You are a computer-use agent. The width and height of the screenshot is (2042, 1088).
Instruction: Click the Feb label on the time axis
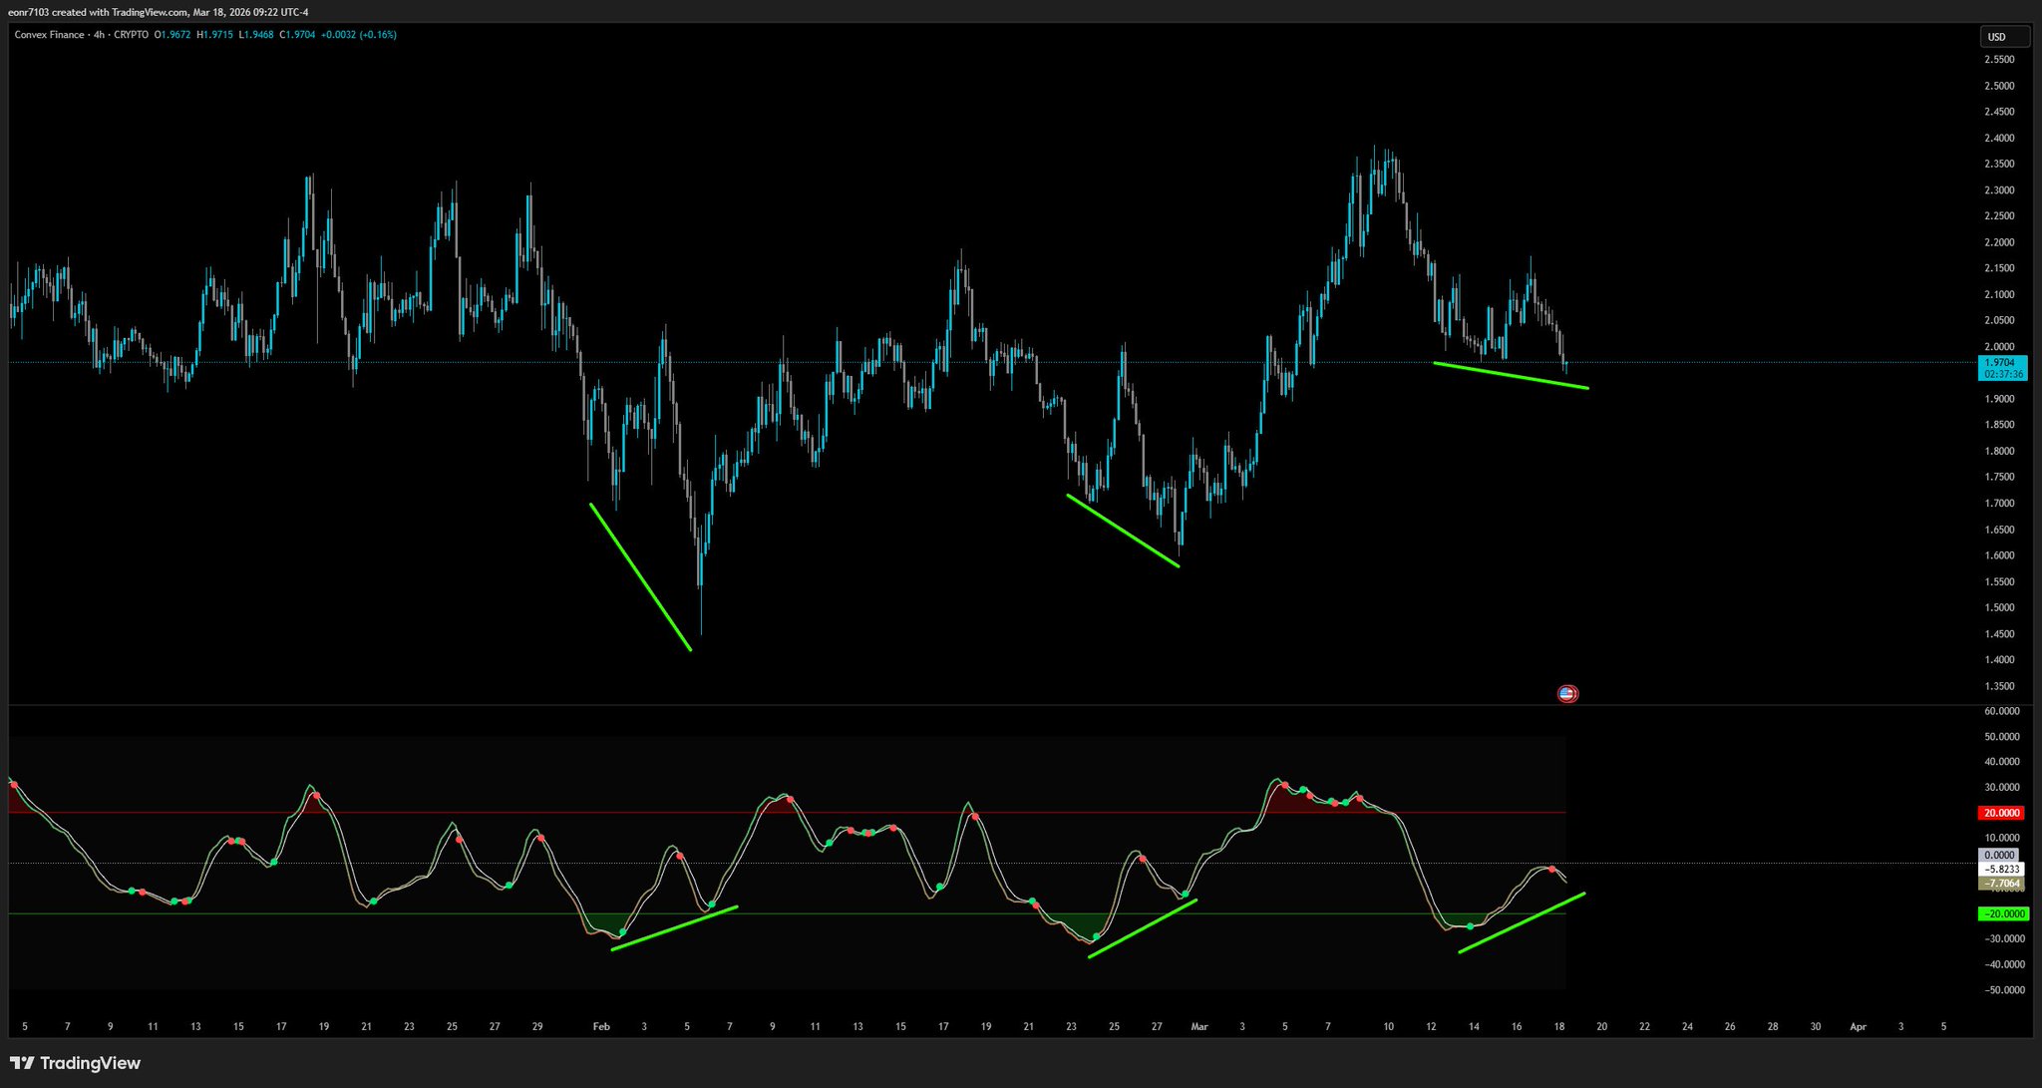[601, 1026]
